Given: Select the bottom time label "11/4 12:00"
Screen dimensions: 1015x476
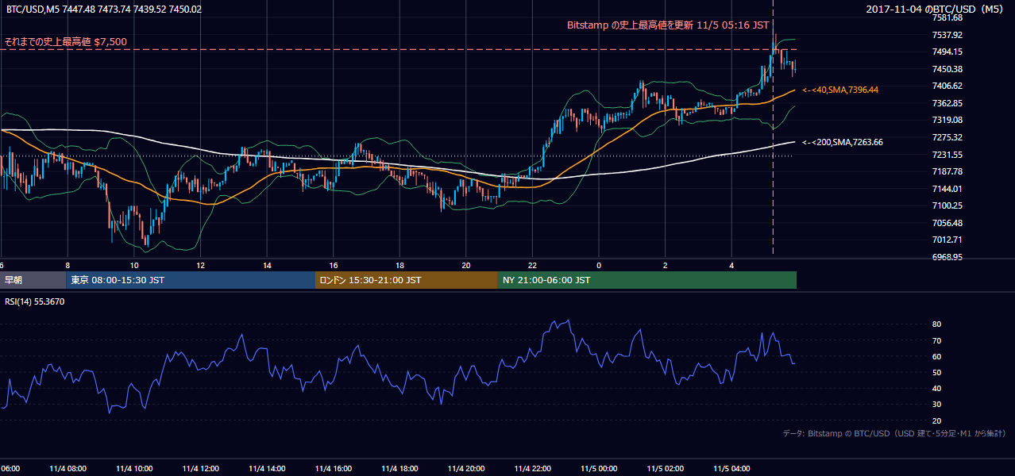Looking at the screenshot, I should pyautogui.click(x=203, y=468).
